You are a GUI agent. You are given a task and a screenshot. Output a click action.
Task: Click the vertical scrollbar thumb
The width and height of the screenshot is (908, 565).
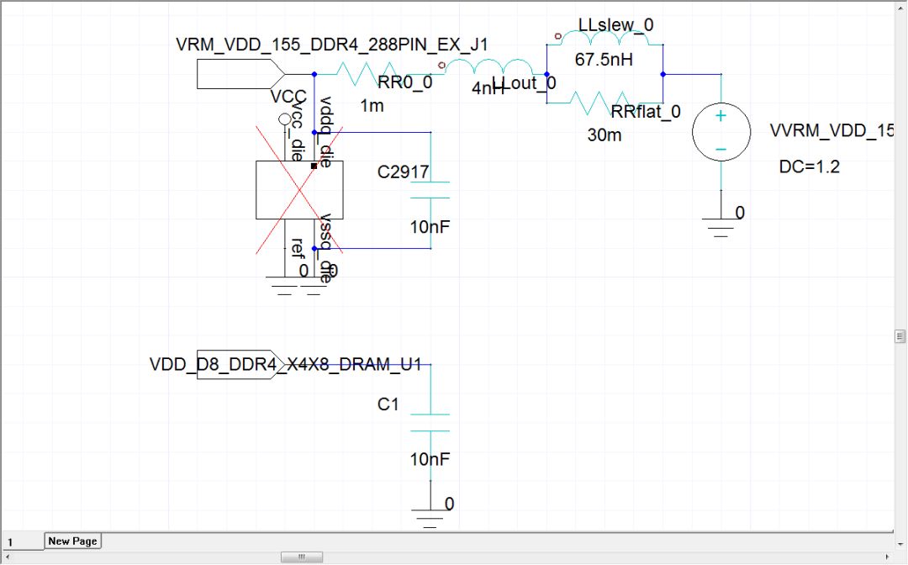900,335
